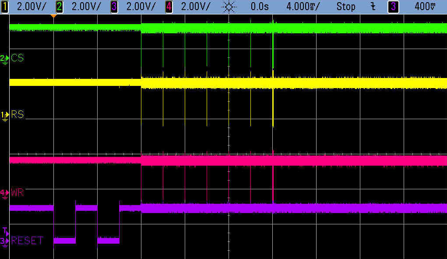The width and height of the screenshot is (447, 259).
Task: Click the orange trigger time reference marker
Action: (x=53, y=16)
